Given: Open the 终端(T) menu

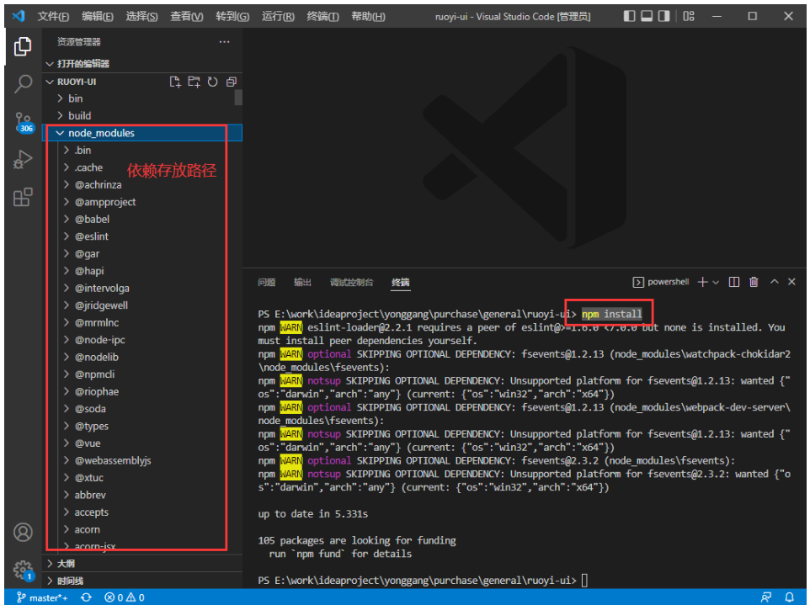Looking at the screenshot, I should pos(322,17).
